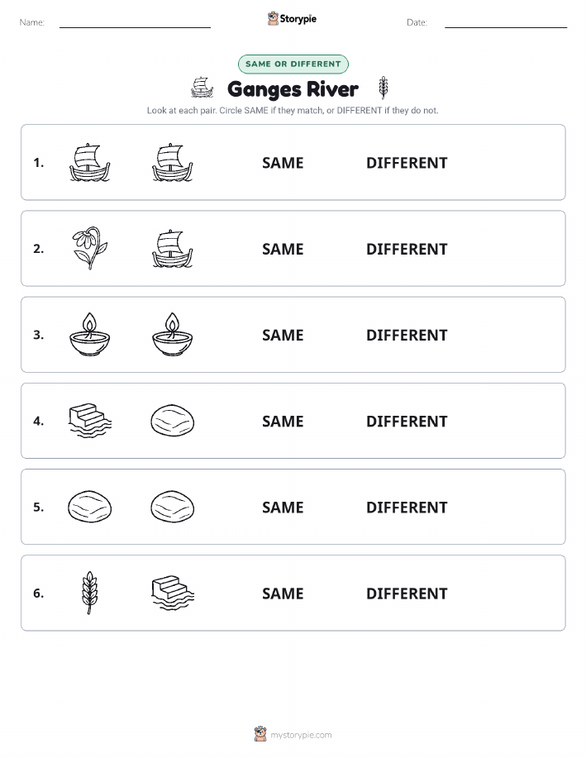This screenshot has width=586, height=758.
Task: Choose DIFFERENT for question 6
Action: (407, 594)
